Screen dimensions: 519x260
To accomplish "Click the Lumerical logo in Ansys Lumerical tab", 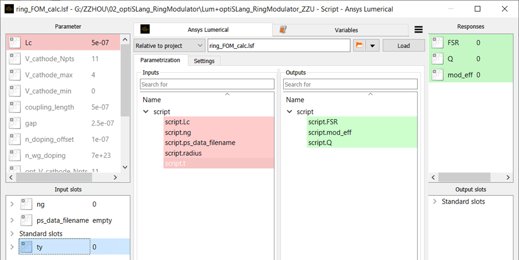I will pyautogui.click(x=145, y=29).
